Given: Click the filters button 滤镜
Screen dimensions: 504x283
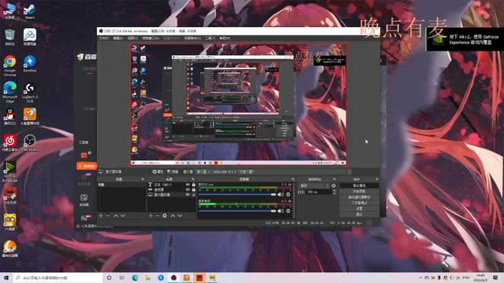Looking at the screenshot, I should (x=173, y=172).
